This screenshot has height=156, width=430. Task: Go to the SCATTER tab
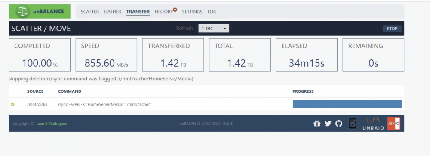pyautogui.click(x=90, y=12)
